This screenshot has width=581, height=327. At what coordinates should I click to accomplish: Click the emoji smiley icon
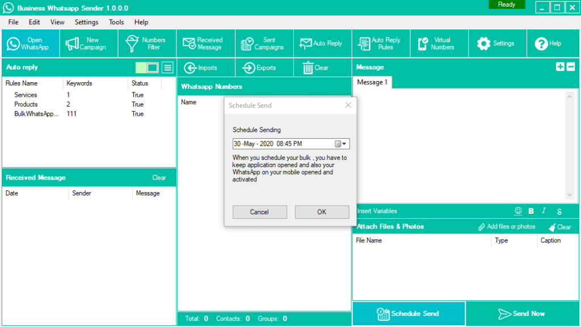coord(517,211)
